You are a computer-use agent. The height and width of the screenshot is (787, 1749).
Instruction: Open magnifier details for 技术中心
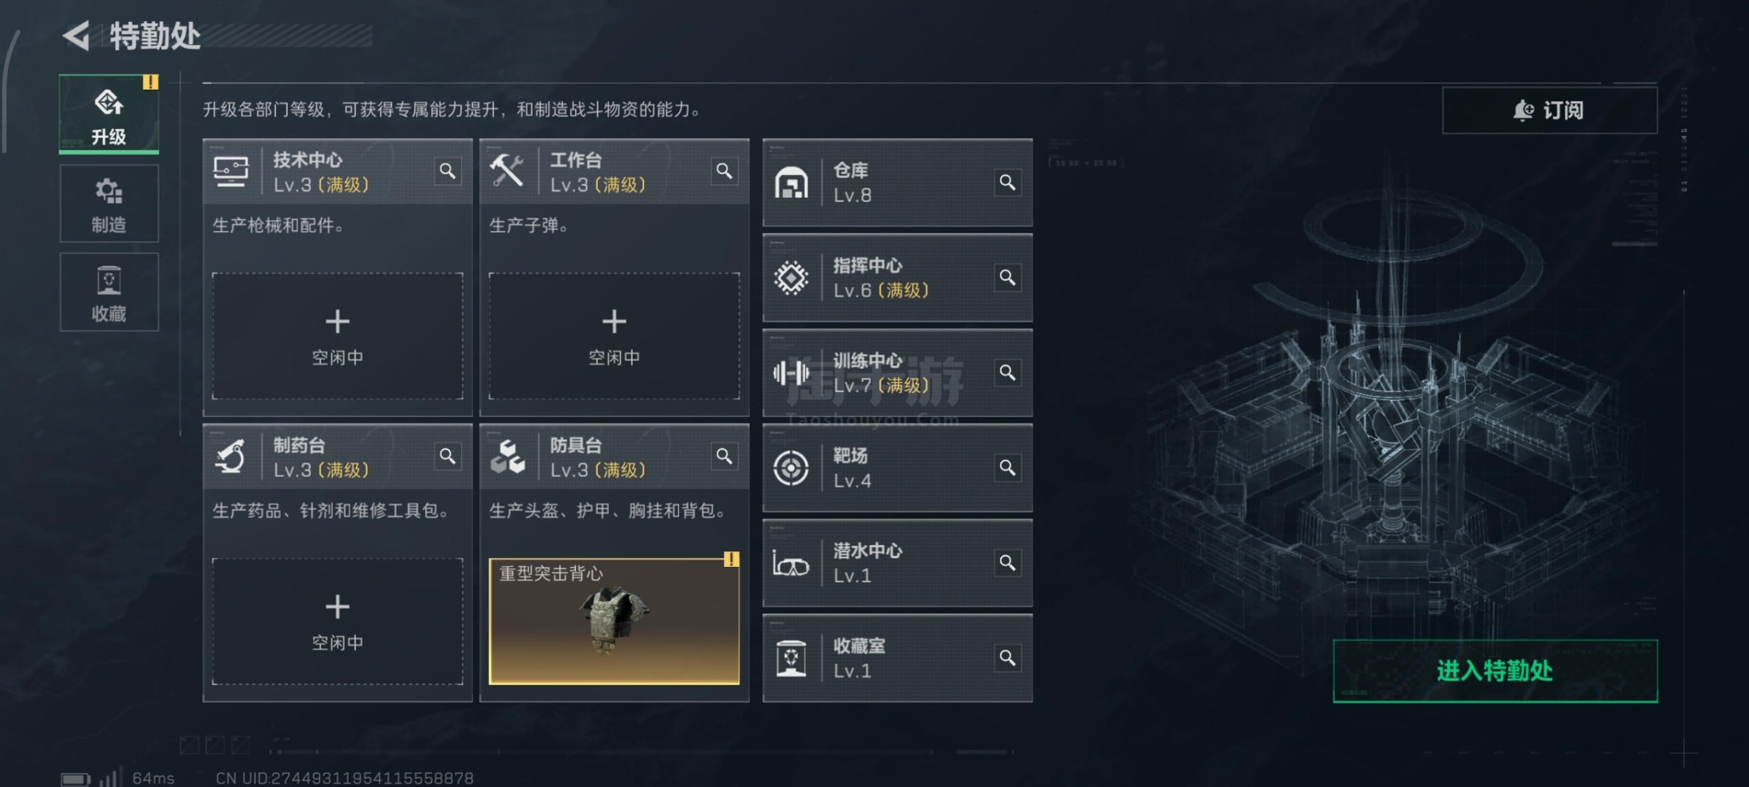(447, 171)
